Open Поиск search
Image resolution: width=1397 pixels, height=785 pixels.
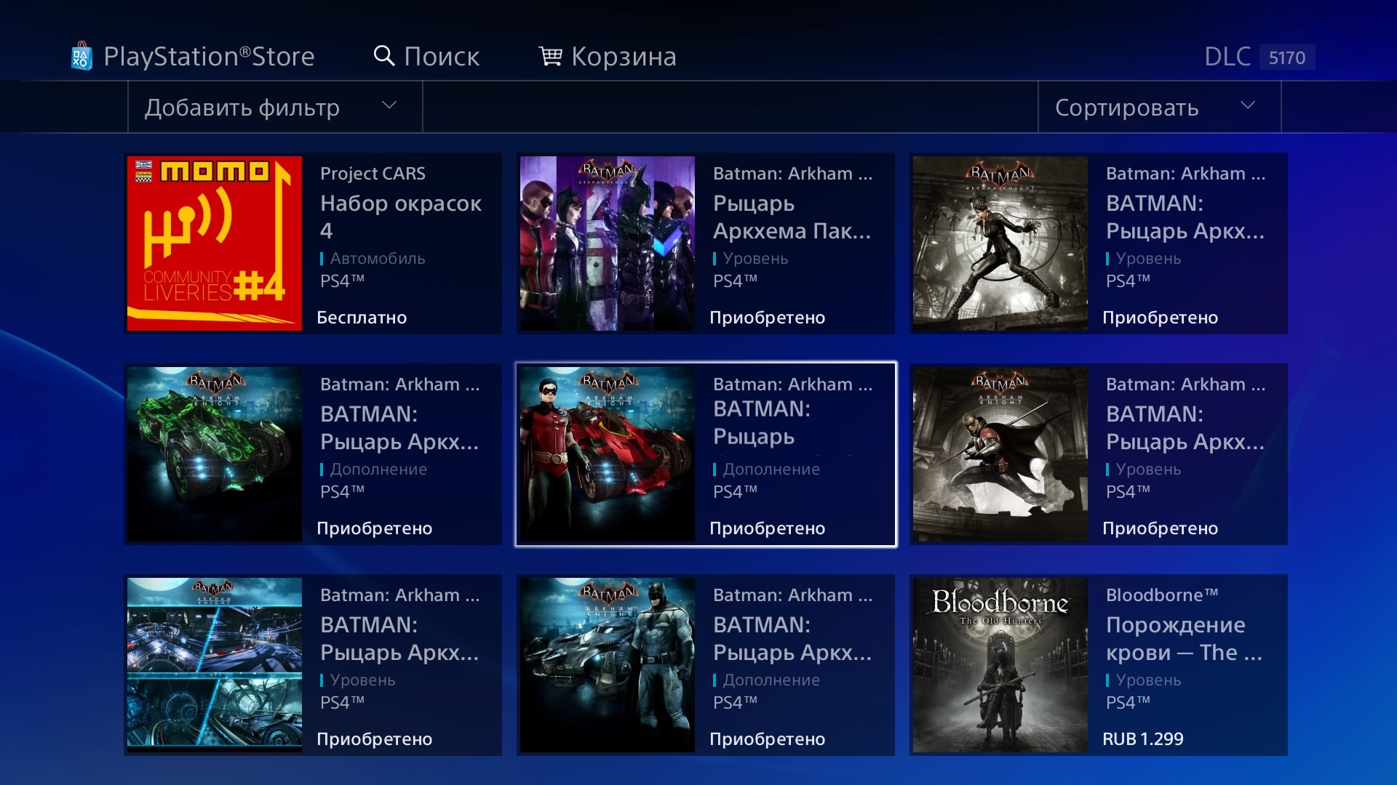click(442, 56)
